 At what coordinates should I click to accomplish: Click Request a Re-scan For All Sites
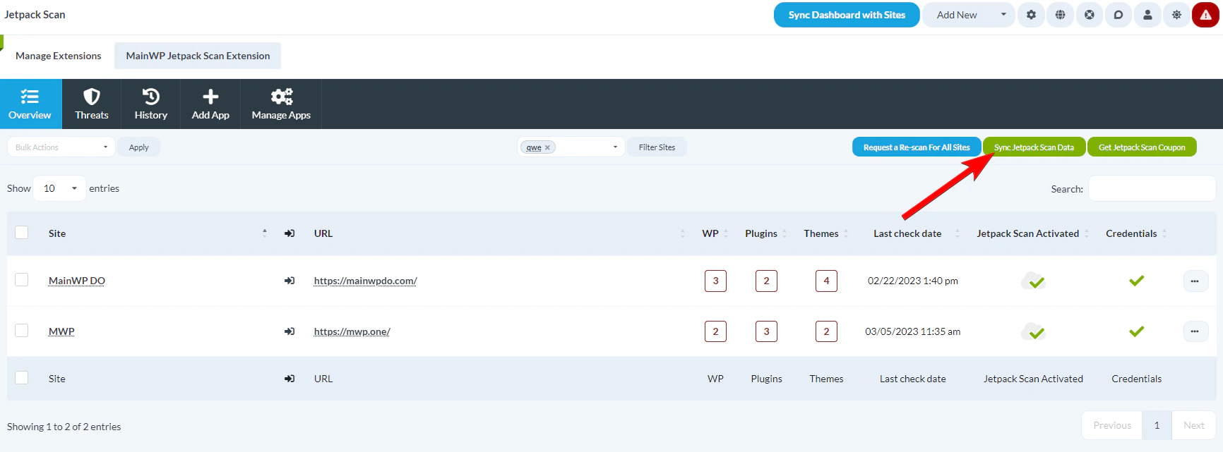pos(917,147)
